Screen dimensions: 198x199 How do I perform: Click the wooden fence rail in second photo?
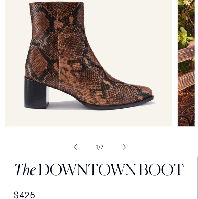[x=186, y=55]
